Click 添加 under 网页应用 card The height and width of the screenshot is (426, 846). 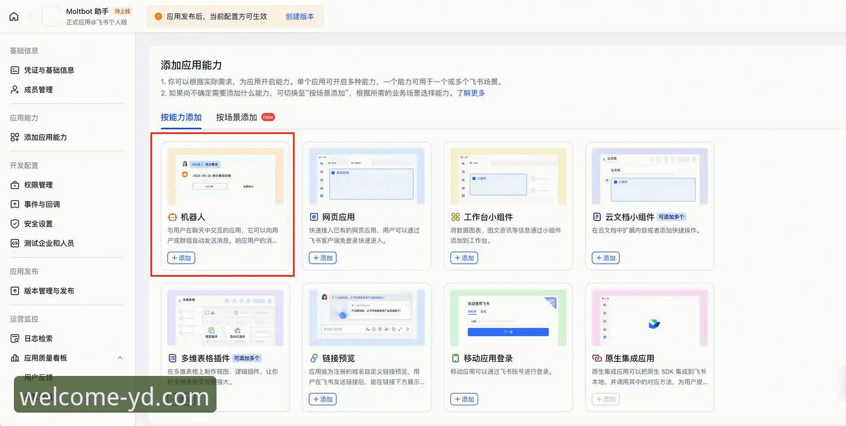(322, 257)
